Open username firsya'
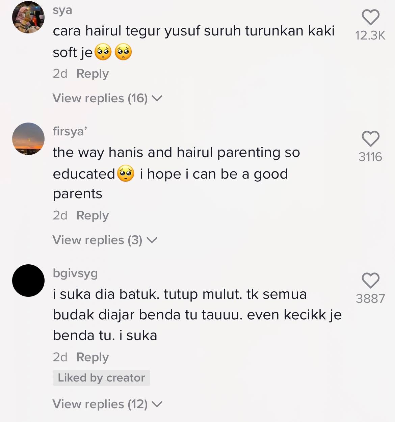 pyautogui.click(x=70, y=131)
